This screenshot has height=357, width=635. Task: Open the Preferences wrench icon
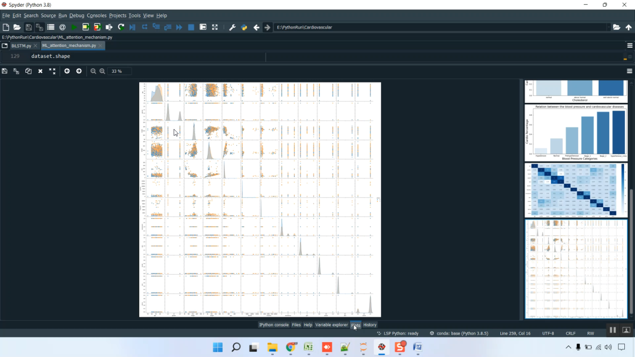[232, 27]
